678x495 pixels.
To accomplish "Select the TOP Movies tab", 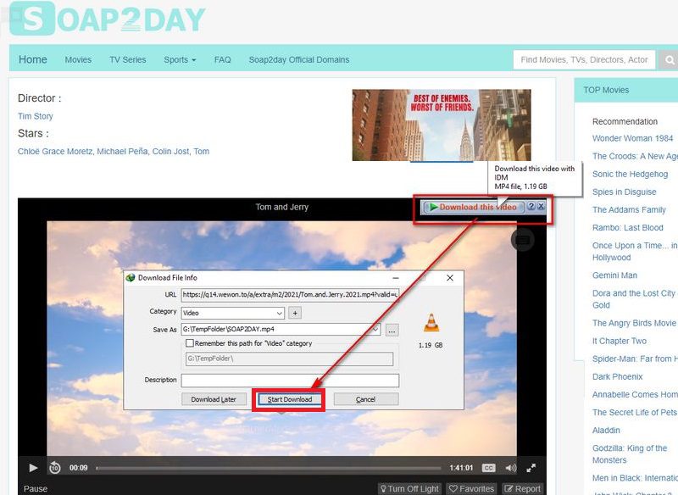I will pos(606,90).
